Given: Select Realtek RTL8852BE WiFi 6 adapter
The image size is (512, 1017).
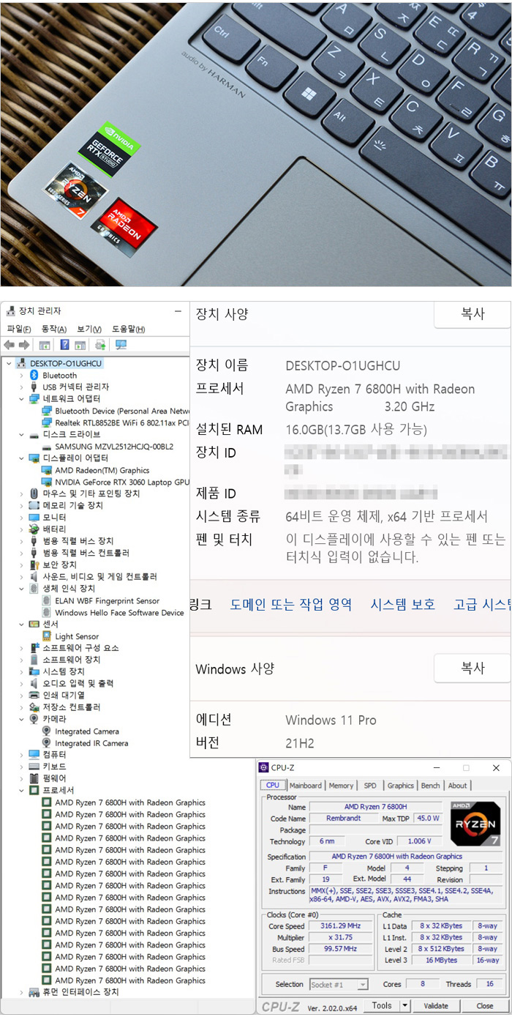Looking at the screenshot, I should click(122, 422).
